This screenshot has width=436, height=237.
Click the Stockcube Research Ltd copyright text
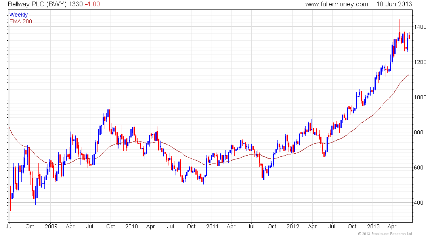(385, 234)
